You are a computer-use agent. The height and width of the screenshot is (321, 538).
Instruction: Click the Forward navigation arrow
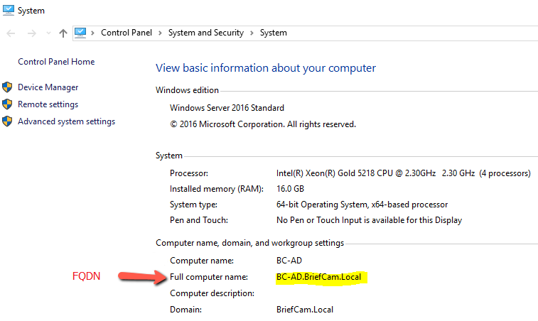click(31, 33)
